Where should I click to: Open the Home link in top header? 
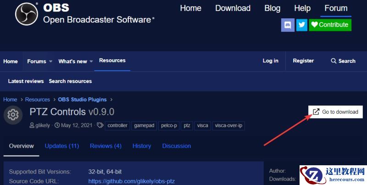click(x=190, y=8)
